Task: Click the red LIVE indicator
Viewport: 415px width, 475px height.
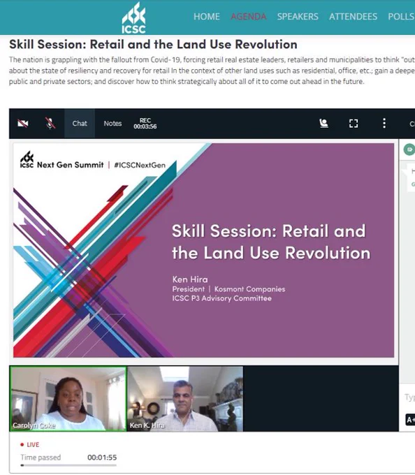Action: coord(29,444)
